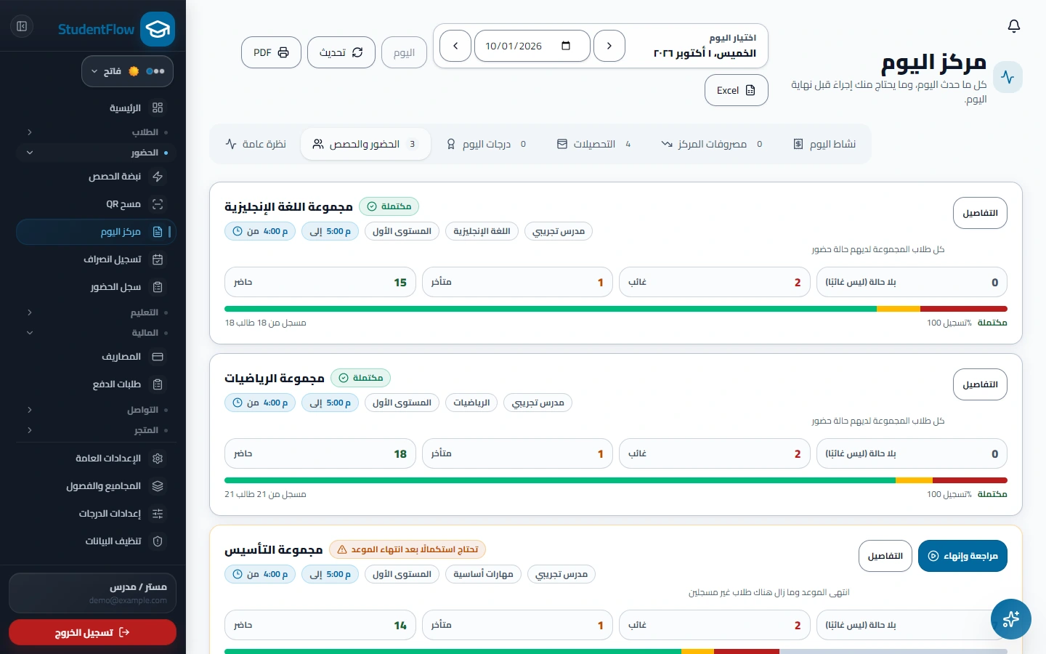Image resolution: width=1046 pixels, height=654 pixels.
Task: Switch to مصروفات المركز tab
Action: click(x=712, y=144)
